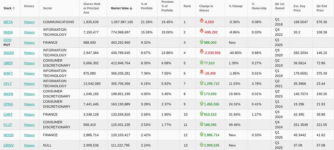
Task: View History for the AMZN row
Action: [x=29, y=94]
